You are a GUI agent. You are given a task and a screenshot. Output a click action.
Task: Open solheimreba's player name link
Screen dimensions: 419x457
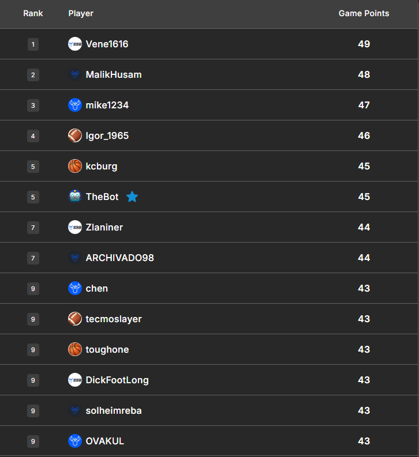point(114,410)
